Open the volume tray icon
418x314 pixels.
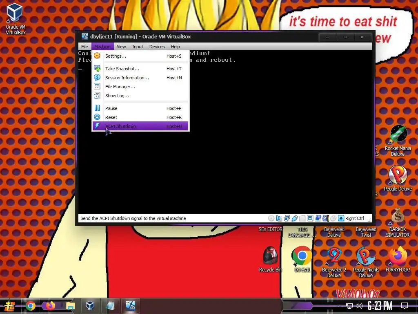359,306
